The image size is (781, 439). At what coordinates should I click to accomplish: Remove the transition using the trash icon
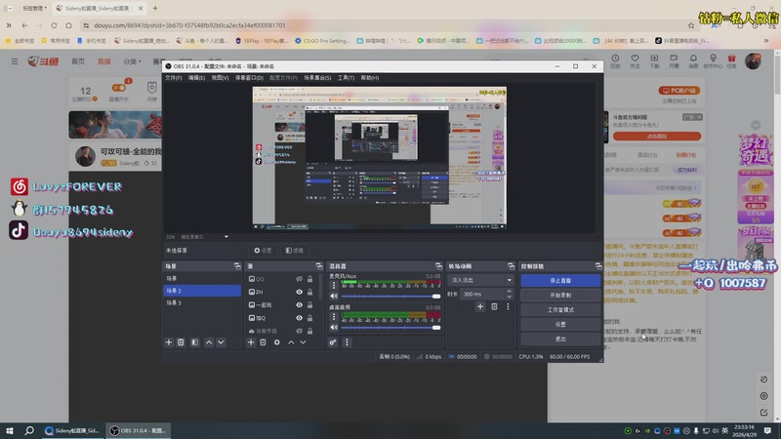coord(494,306)
